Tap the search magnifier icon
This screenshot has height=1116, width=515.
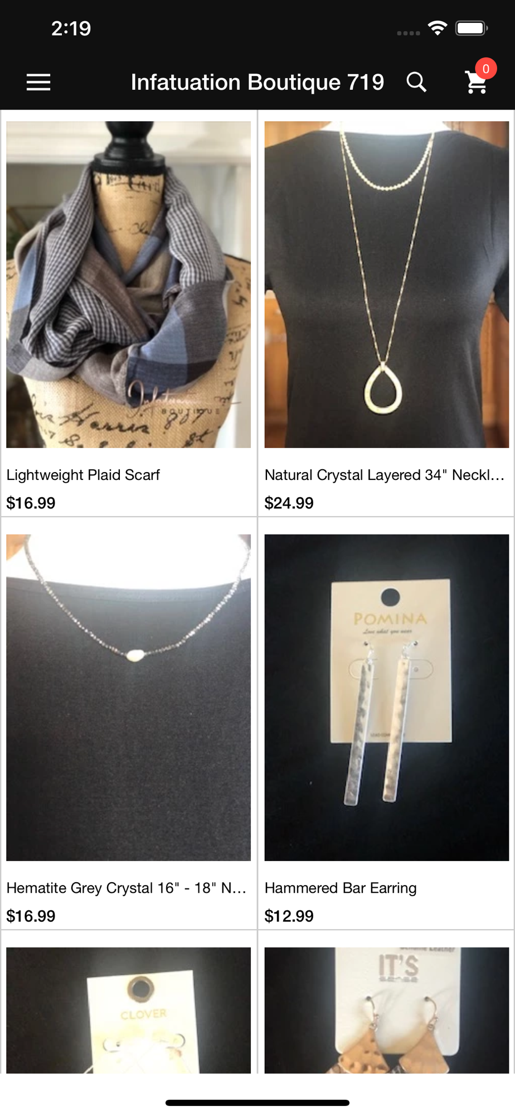(416, 82)
